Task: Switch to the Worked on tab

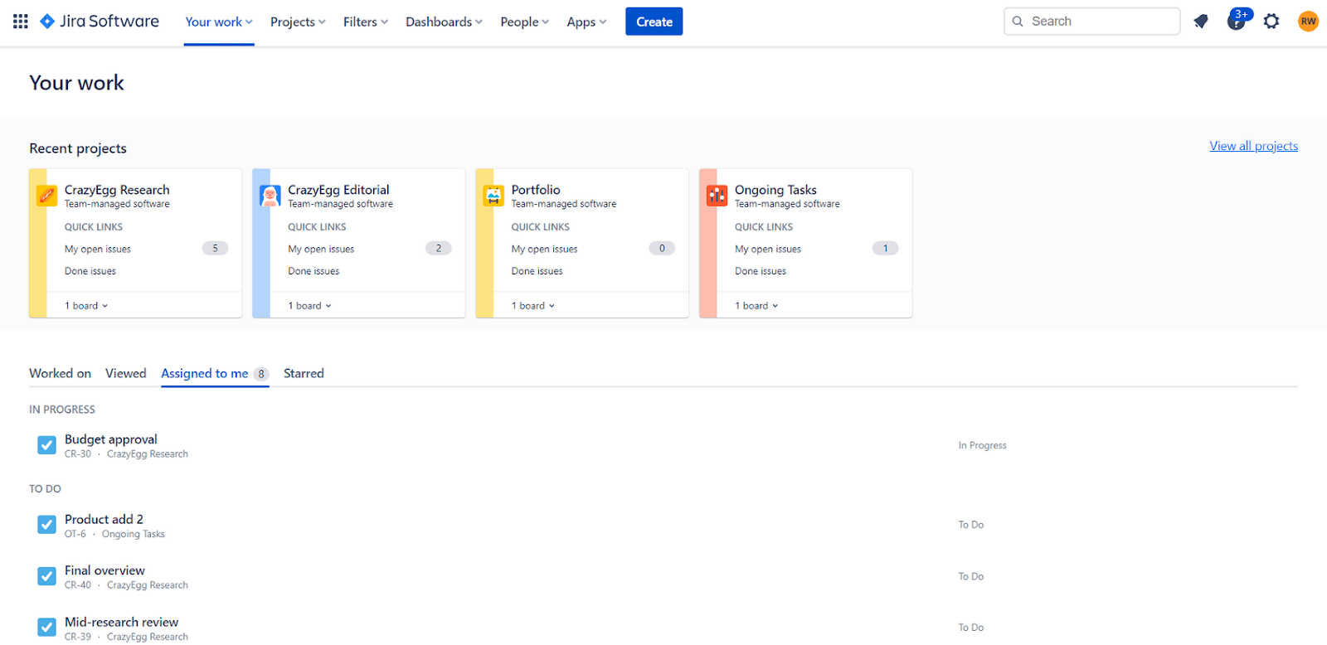Action: click(61, 373)
